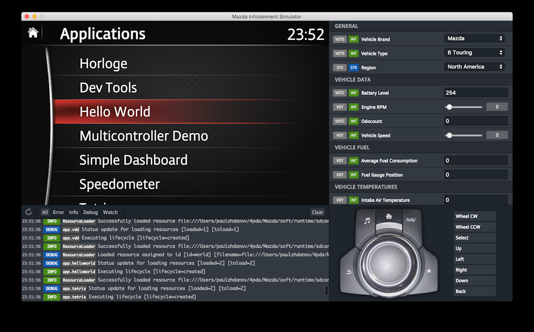Open the Vehicle Type dropdown showing 6 Touring
The height and width of the screenshot is (332, 534).
tap(474, 53)
